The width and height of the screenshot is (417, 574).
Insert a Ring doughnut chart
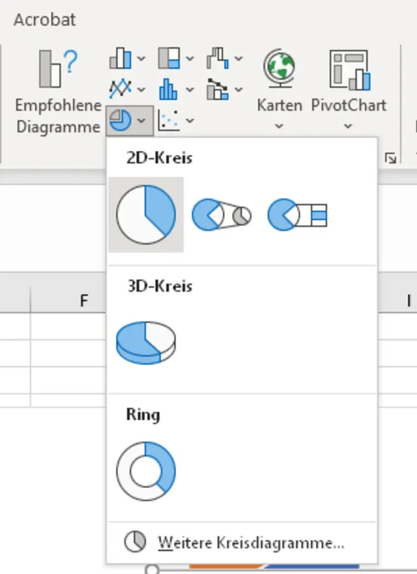point(146,471)
